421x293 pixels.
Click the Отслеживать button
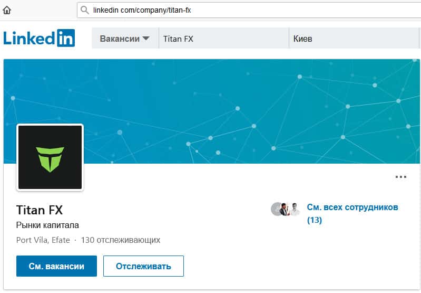pos(144,266)
